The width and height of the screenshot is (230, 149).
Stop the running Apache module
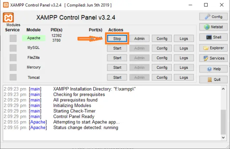point(117,39)
